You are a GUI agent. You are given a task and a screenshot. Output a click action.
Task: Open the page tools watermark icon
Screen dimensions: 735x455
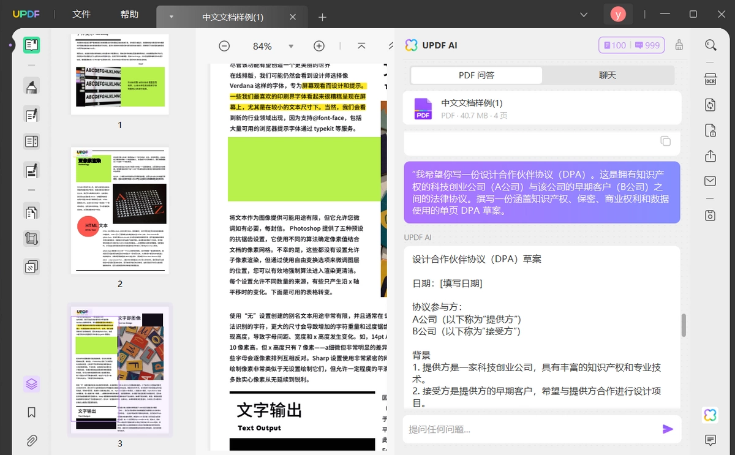coord(32,266)
